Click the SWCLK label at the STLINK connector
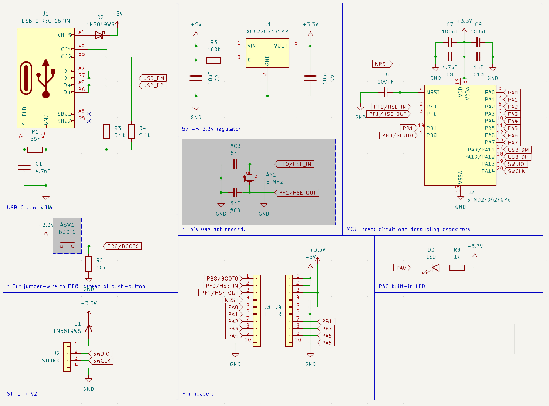 point(101,361)
